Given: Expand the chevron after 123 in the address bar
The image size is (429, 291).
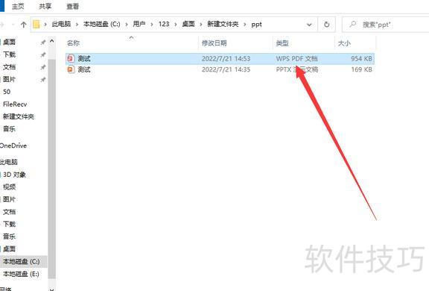Looking at the screenshot, I should tap(176, 25).
